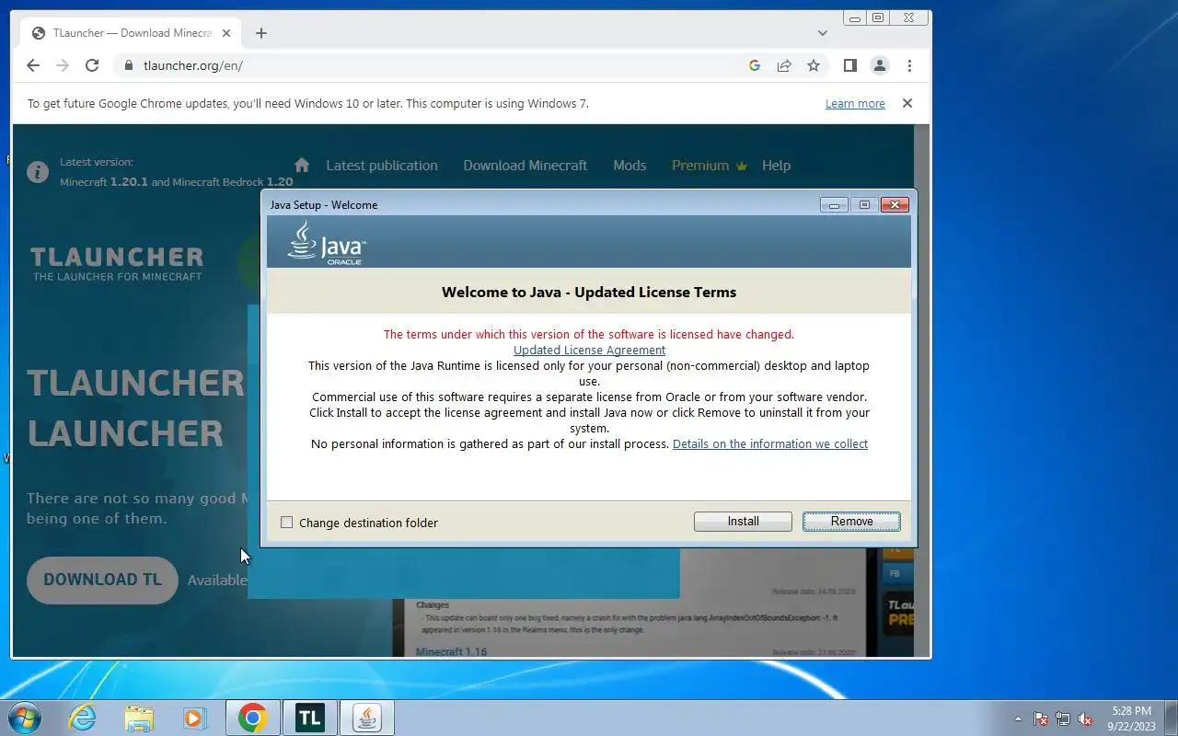Dismiss the Chrome update notice bar

coord(907,103)
